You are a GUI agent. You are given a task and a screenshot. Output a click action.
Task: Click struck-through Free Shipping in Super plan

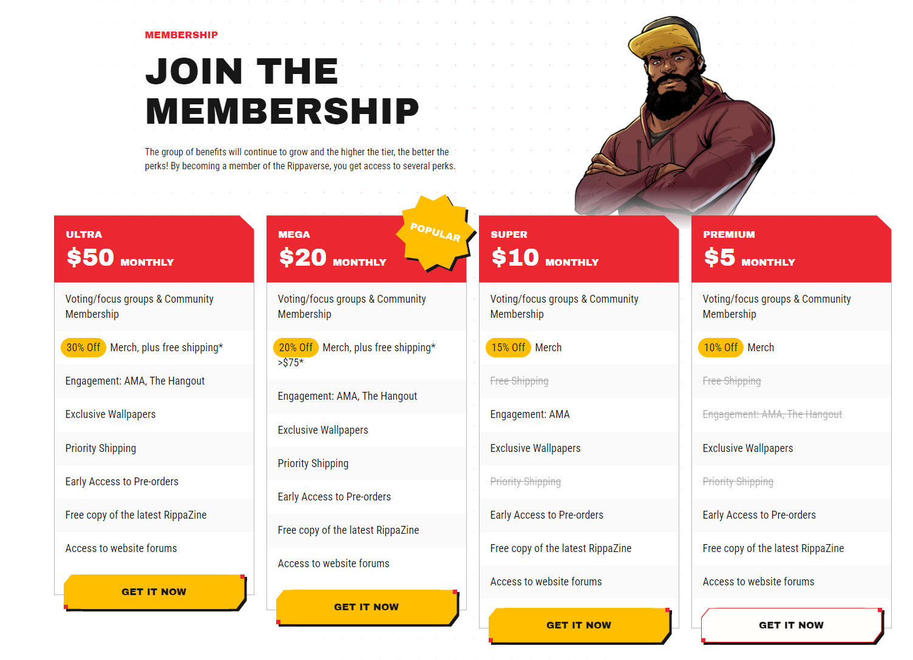click(519, 381)
